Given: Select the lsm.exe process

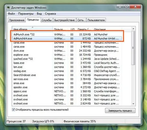Looking at the screenshot, I should click(67, 67).
